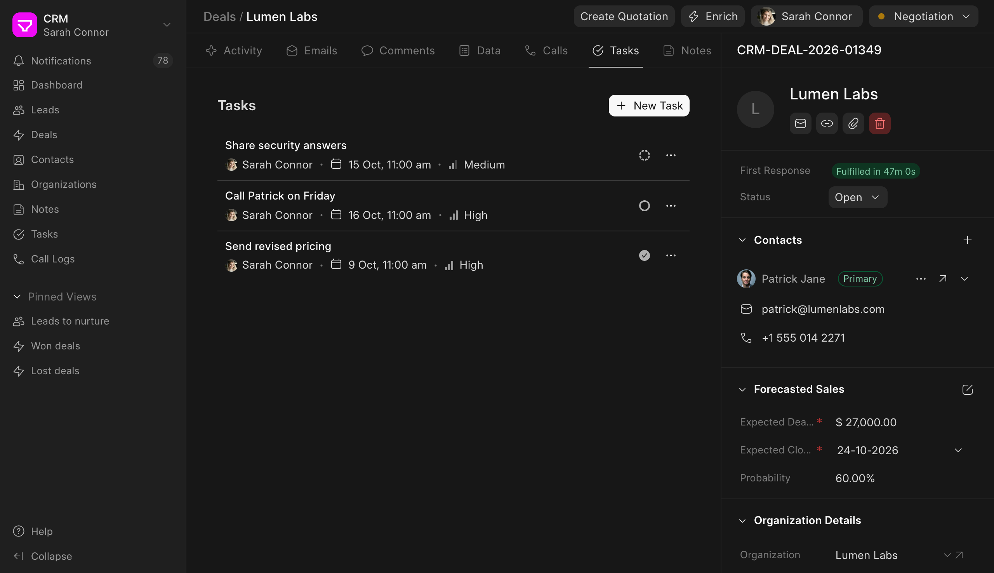Click the Sarah Connor assignee button
This screenshot has height=573, width=994.
806,17
